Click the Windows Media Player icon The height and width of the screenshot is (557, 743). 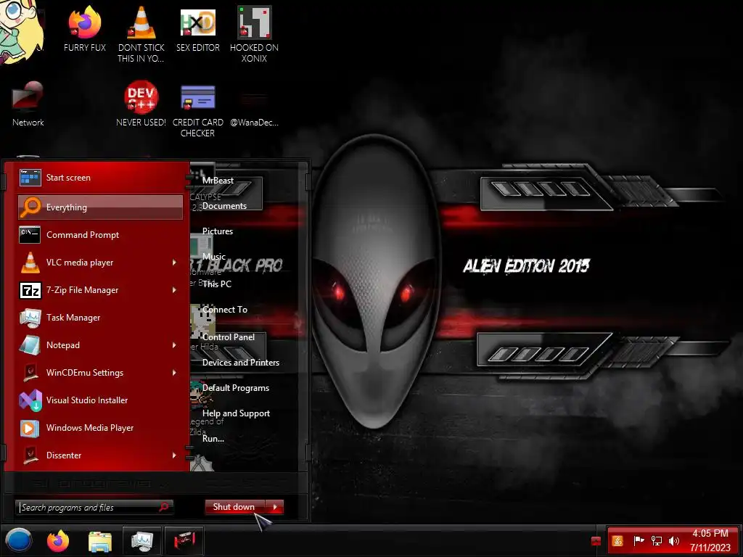pyautogui.click(x=30, y=428)
